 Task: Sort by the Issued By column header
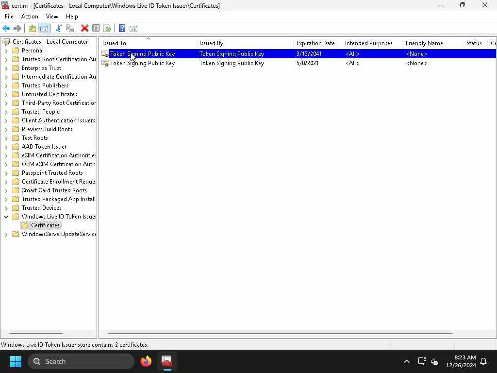point(245,43)
